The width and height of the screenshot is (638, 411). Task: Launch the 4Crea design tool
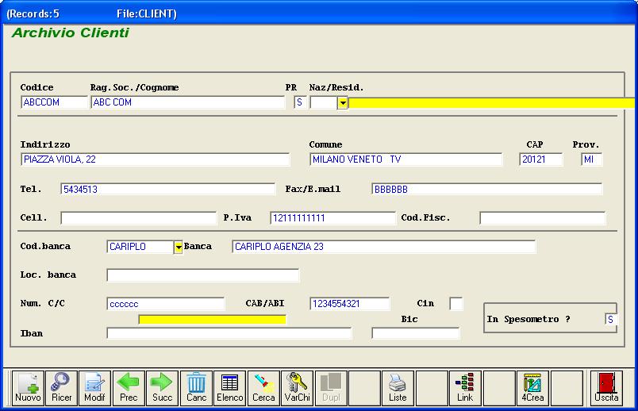pos(532,388)
